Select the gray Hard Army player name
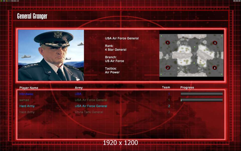241x151 pixels. (27, 112)
